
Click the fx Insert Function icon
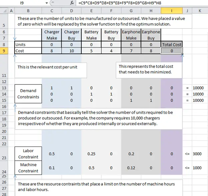pyautogui.click(x=72, y=3)
